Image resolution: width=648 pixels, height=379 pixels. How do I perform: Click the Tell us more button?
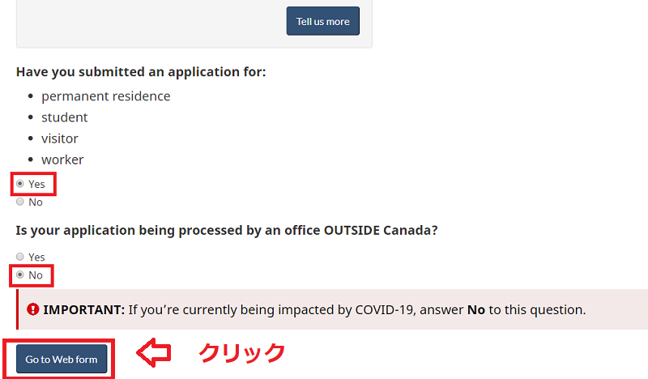[322, 21]
